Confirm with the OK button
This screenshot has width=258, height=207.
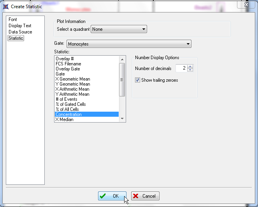coord(112,196)
